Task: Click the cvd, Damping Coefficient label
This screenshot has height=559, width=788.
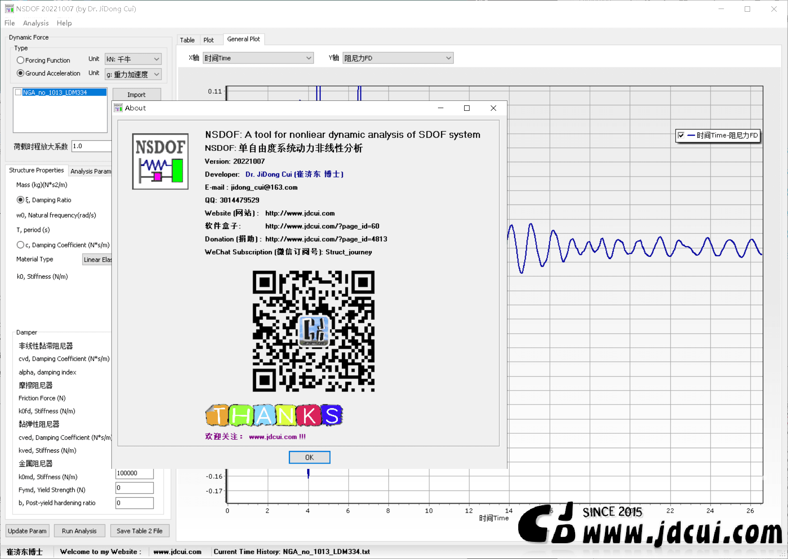Action: [x=64, y=359]
